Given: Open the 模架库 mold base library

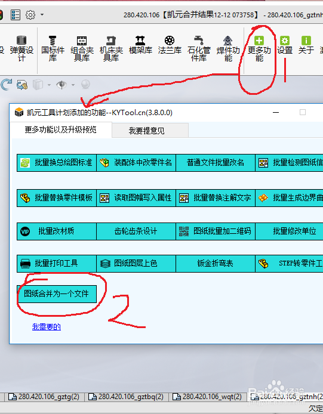Looking at the screenshot, I should point(140,45).
